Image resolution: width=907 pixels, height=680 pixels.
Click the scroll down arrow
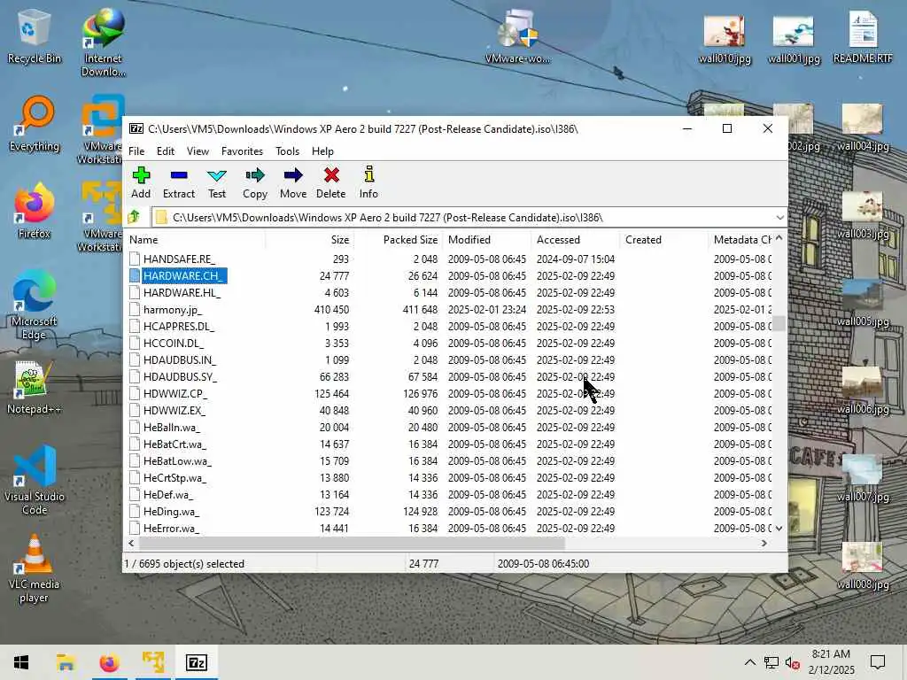click(779, 528)
